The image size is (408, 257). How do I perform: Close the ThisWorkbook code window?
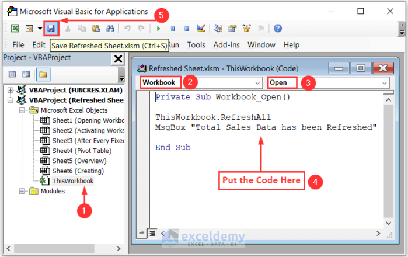(x=383, y=68)
